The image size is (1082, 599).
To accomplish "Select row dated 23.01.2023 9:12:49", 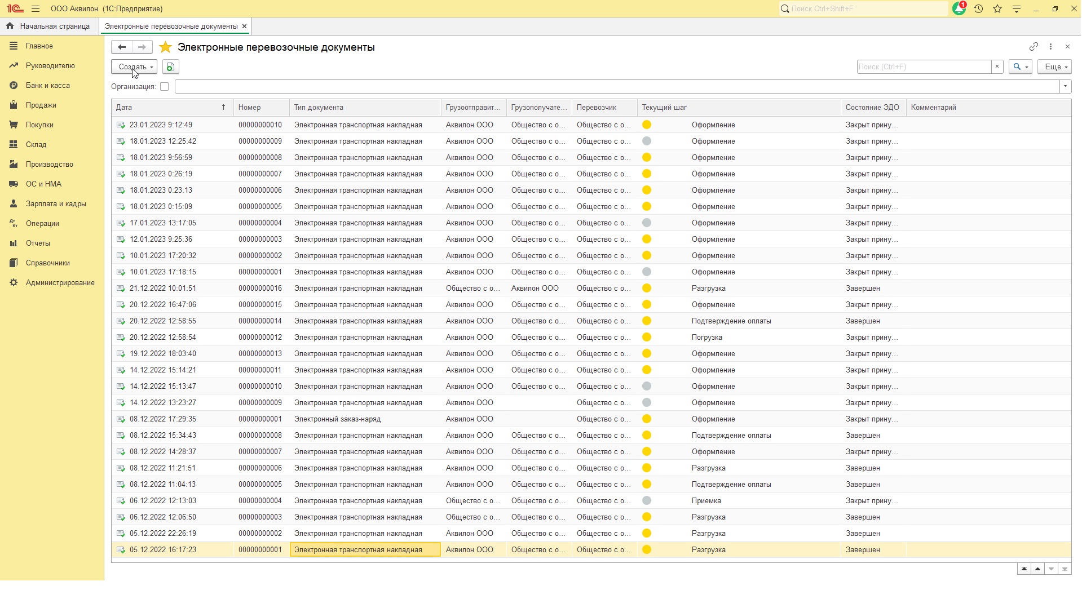I will (591, 125).
